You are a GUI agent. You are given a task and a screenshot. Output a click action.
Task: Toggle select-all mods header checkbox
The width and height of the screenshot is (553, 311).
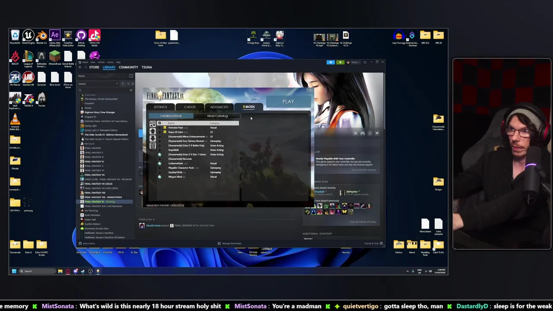tap(159, 123)
